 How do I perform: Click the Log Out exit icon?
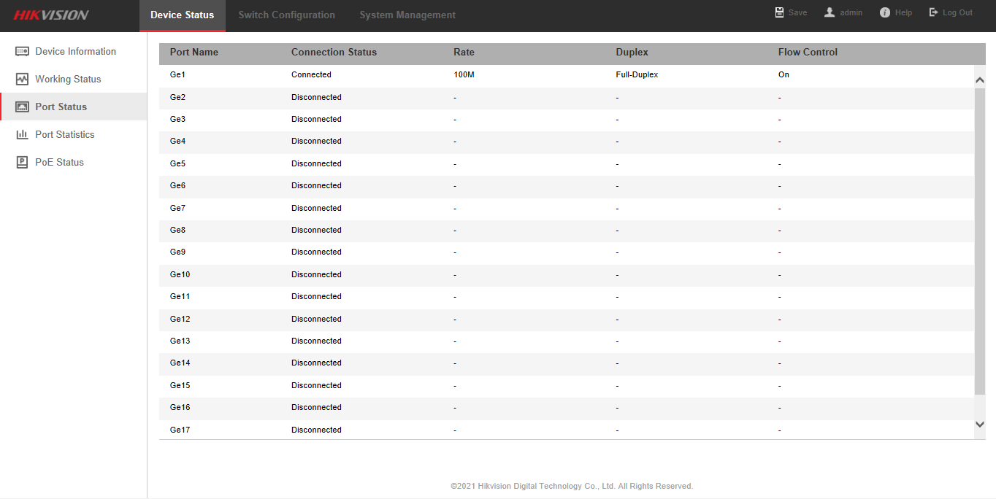point(933,12)
